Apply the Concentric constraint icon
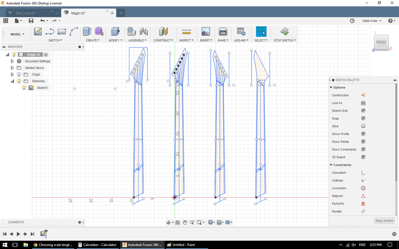 click(363, 188)
